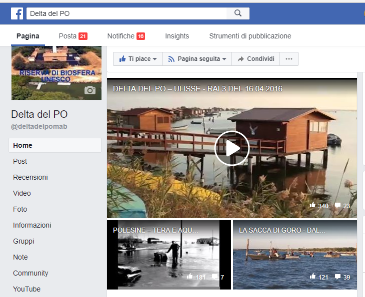Open the Notifiche tab
Screen dimensions: 365x297
coord(126,36)
